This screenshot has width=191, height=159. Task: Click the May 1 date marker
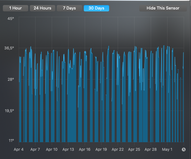click(x=167, y=149)
